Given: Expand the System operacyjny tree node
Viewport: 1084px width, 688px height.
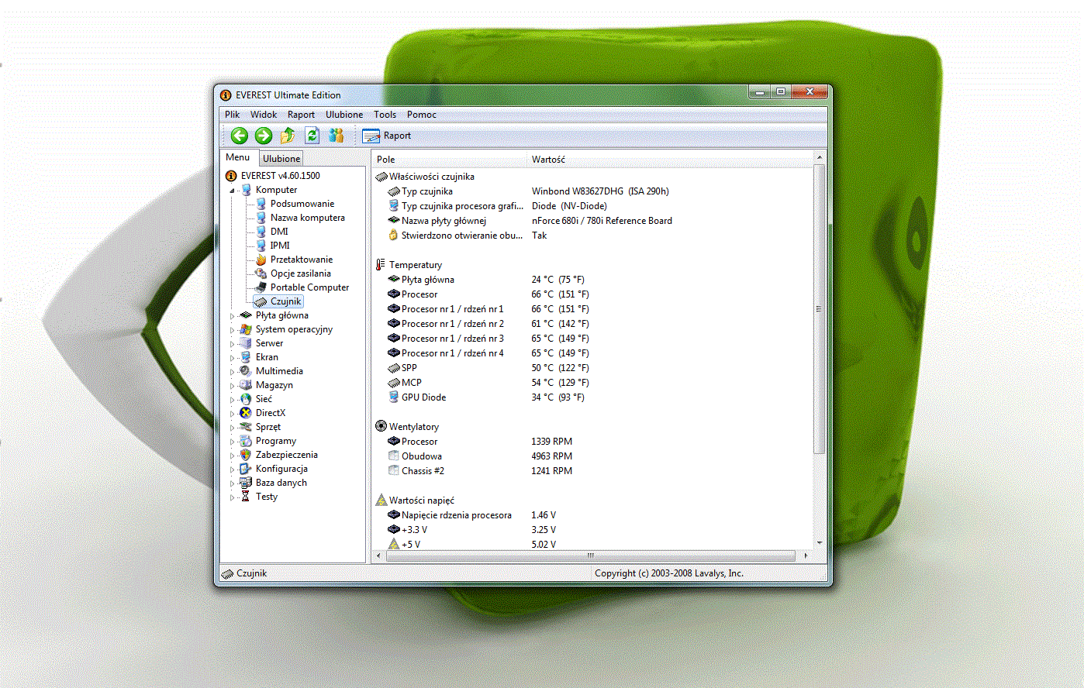Looking at the screenshot, I should click(232, 330).
